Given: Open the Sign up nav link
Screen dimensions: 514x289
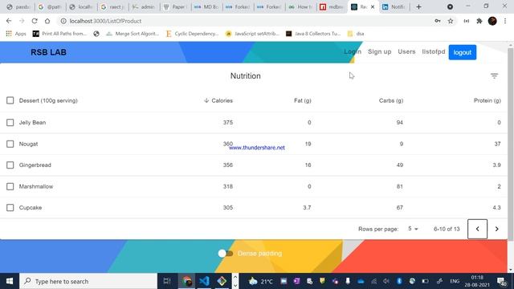Looking at the screenshot, I should point(379,51).
